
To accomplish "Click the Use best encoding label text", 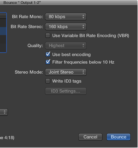I will point(71,55).
